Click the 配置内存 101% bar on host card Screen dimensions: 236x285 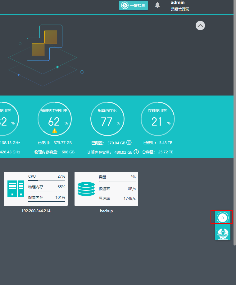[x=47, y=201]
